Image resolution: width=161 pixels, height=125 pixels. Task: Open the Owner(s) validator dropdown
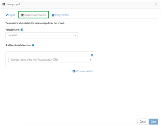coord(42,35)
